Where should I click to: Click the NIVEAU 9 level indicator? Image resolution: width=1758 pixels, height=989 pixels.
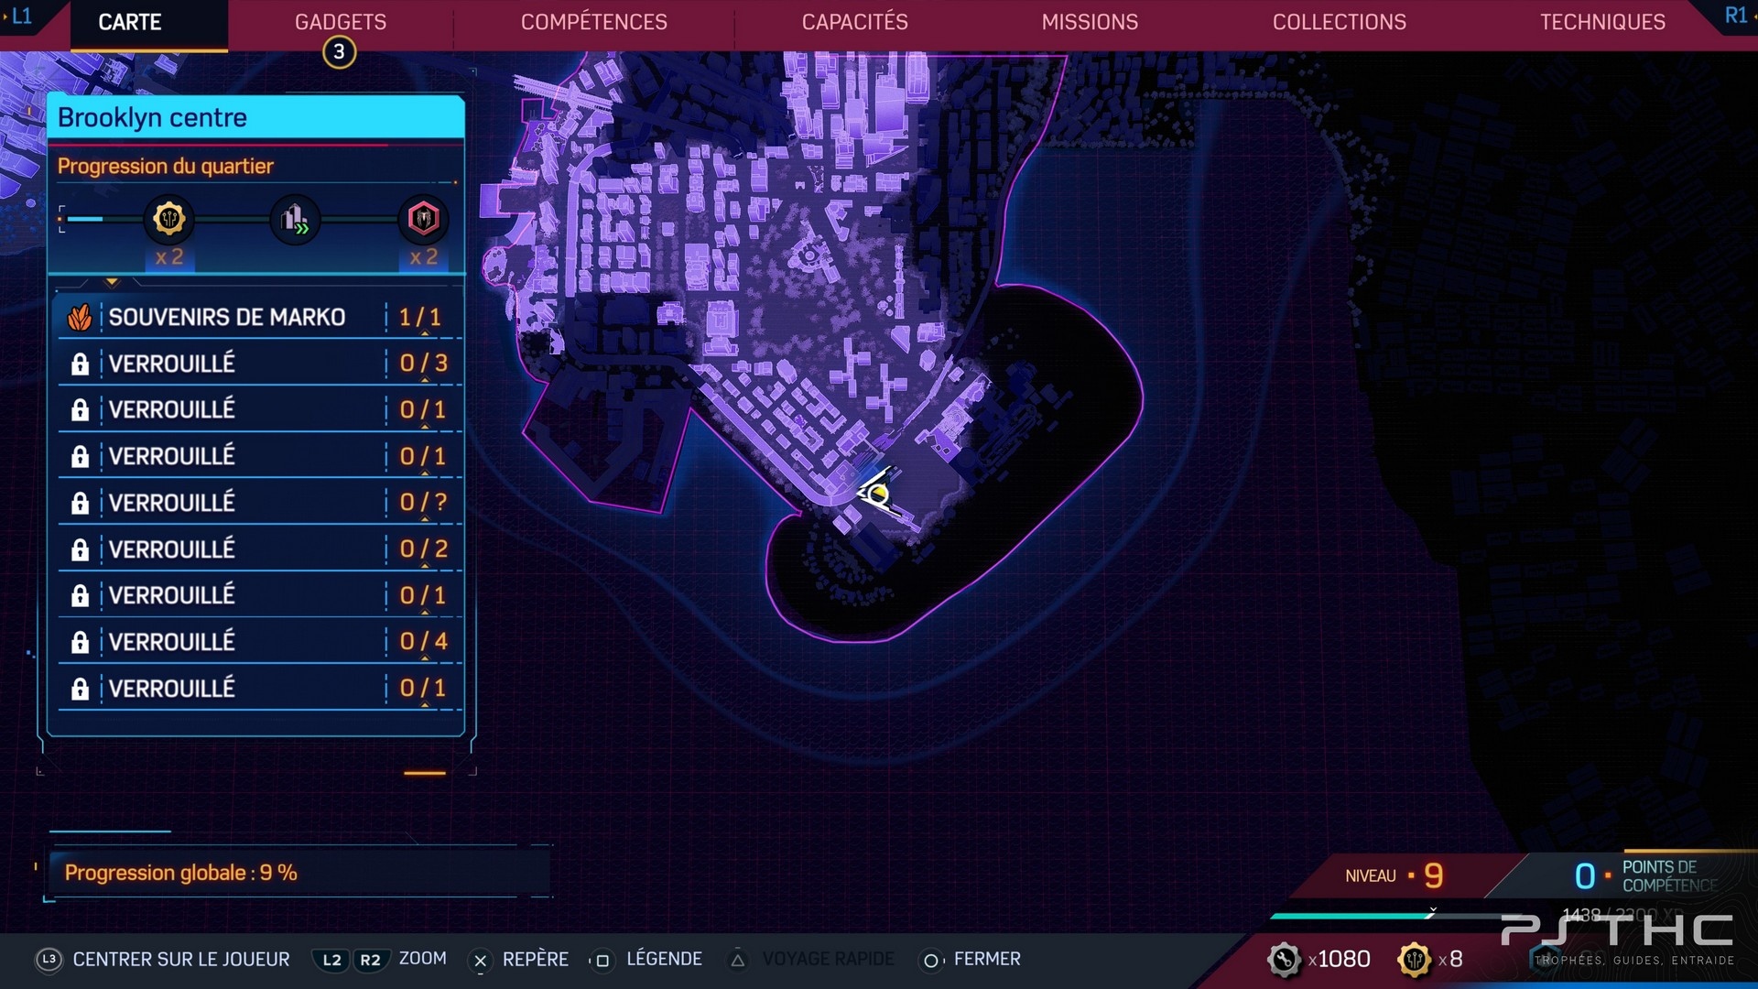click(1394, 876)
